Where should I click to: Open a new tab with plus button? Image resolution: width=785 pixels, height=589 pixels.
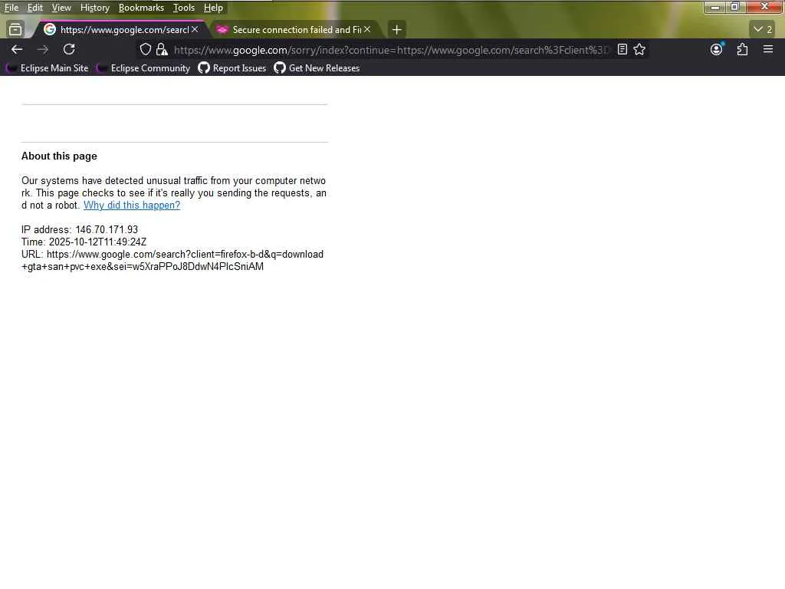396,30
